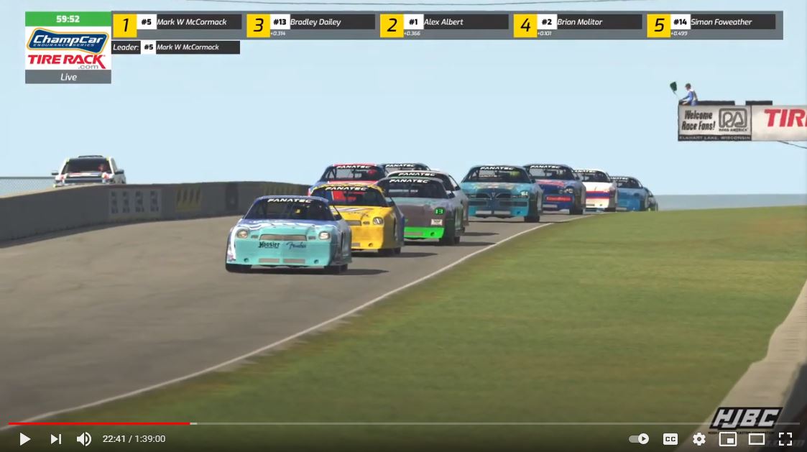This screenshot has width=807, height=452.
Task: Click the ChampCar Endurance Series logo
Action: (68, 40)
